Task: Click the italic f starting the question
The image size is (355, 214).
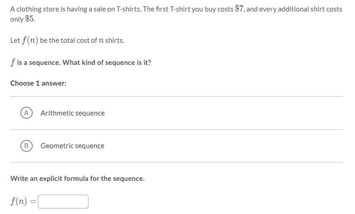Action: (x=12, y=63)
